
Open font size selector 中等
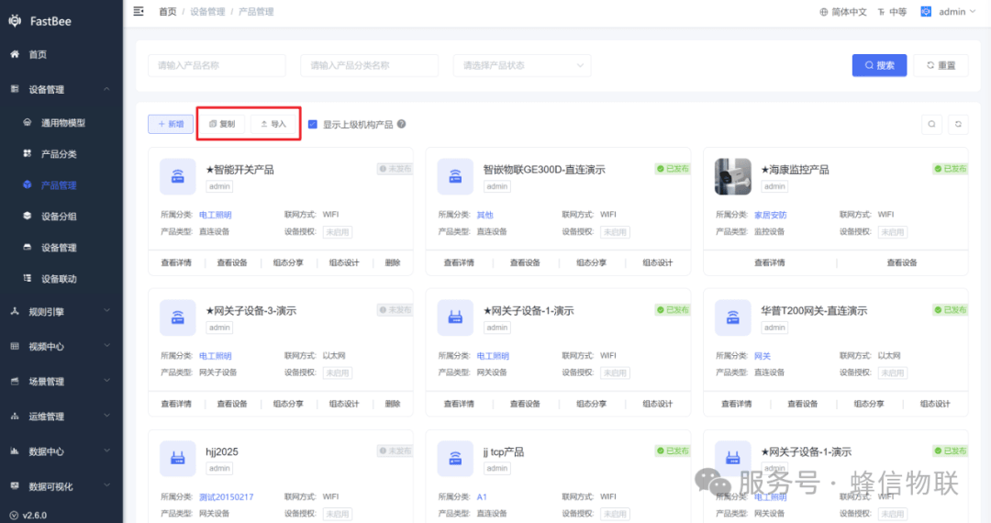coord(892,11)
